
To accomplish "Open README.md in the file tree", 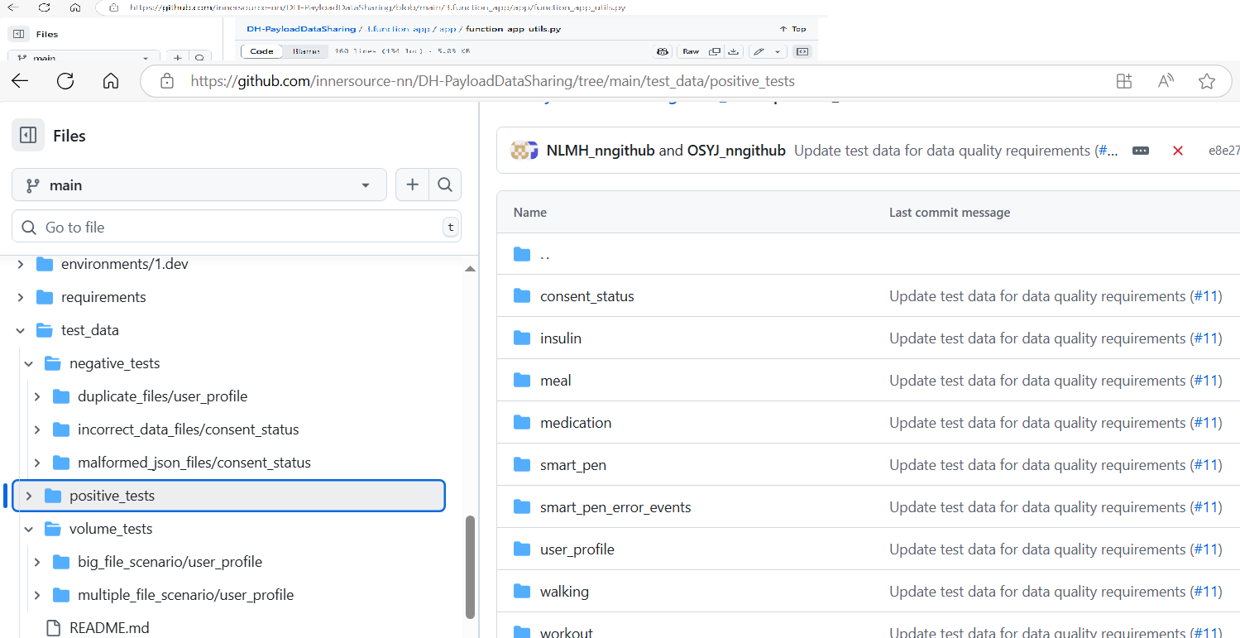I will [109, 627].
